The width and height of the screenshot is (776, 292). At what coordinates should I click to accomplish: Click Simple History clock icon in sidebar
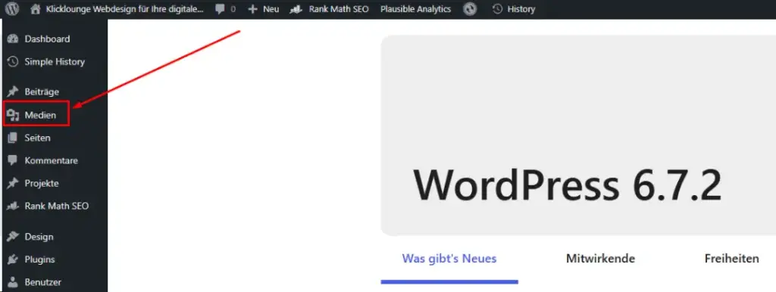[13, 62]
